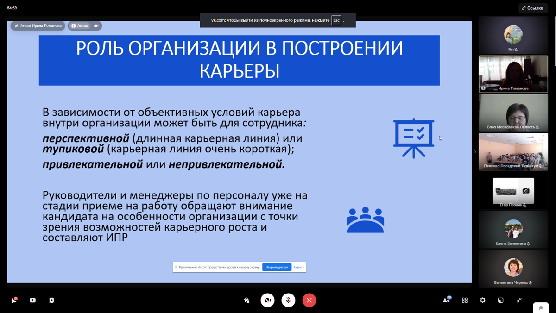Select your own video tile 'Вы'

click(x=513, y=36)
